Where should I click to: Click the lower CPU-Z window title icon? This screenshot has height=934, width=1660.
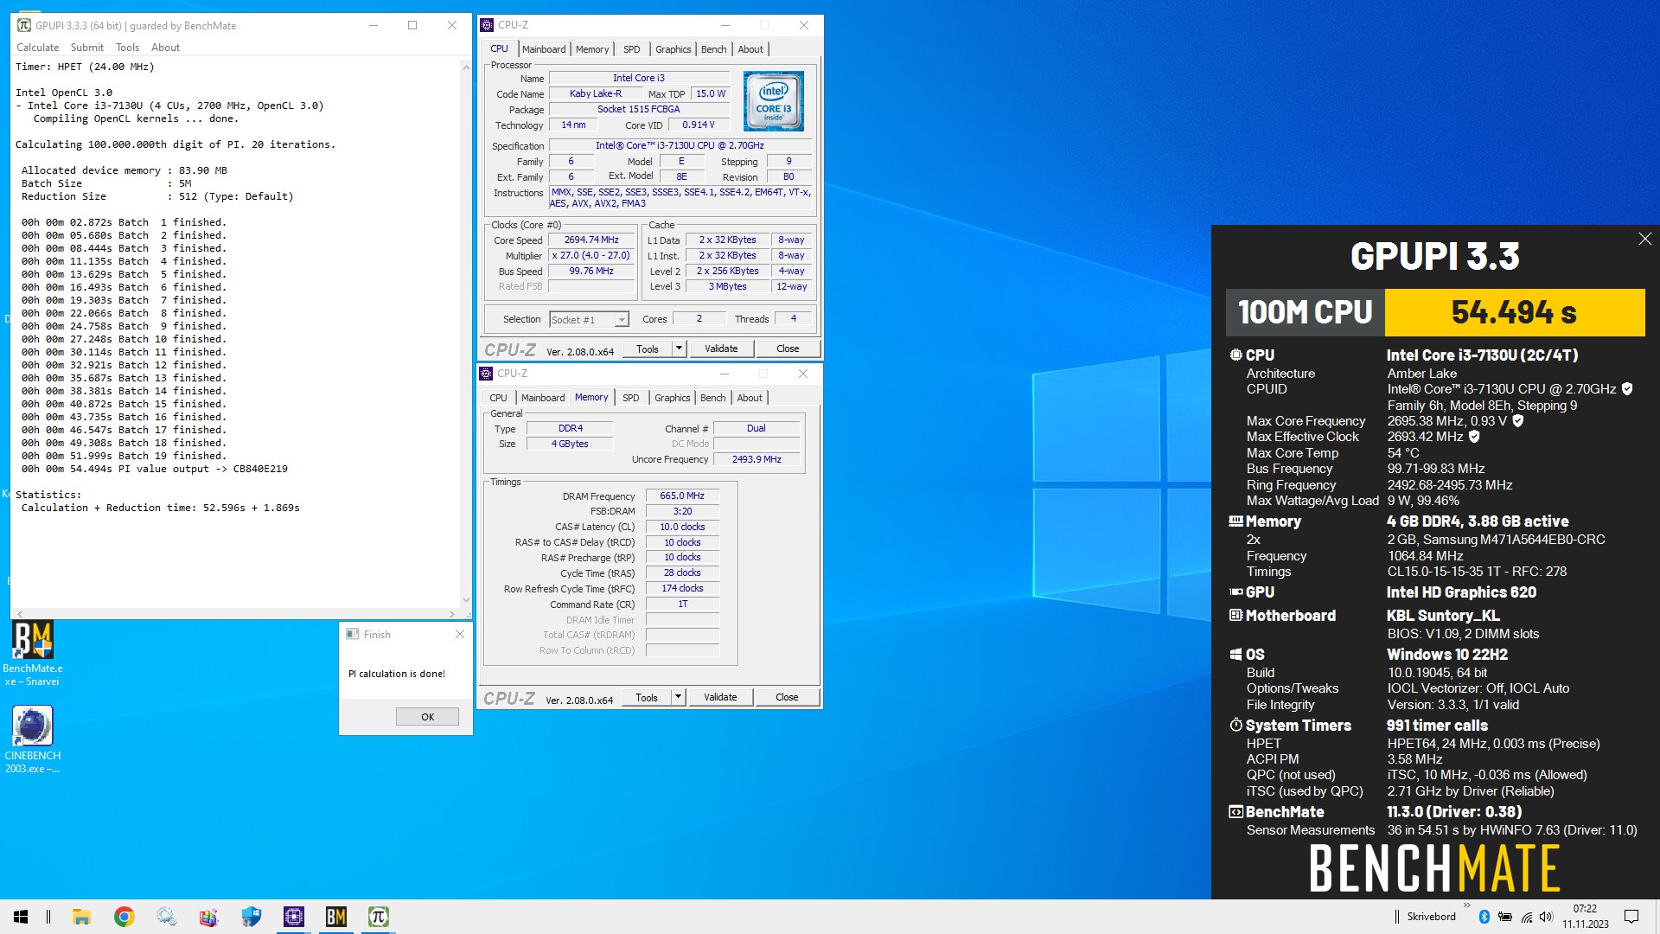point(486,374)
